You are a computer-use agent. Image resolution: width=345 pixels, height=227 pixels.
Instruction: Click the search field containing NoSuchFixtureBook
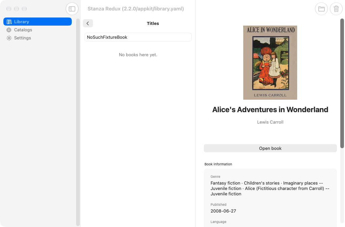pyautogui.click(x=138, y=37)
